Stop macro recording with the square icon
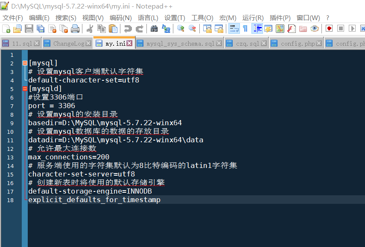The width and height of the screenshot is (365, 247). coord(341,29)
